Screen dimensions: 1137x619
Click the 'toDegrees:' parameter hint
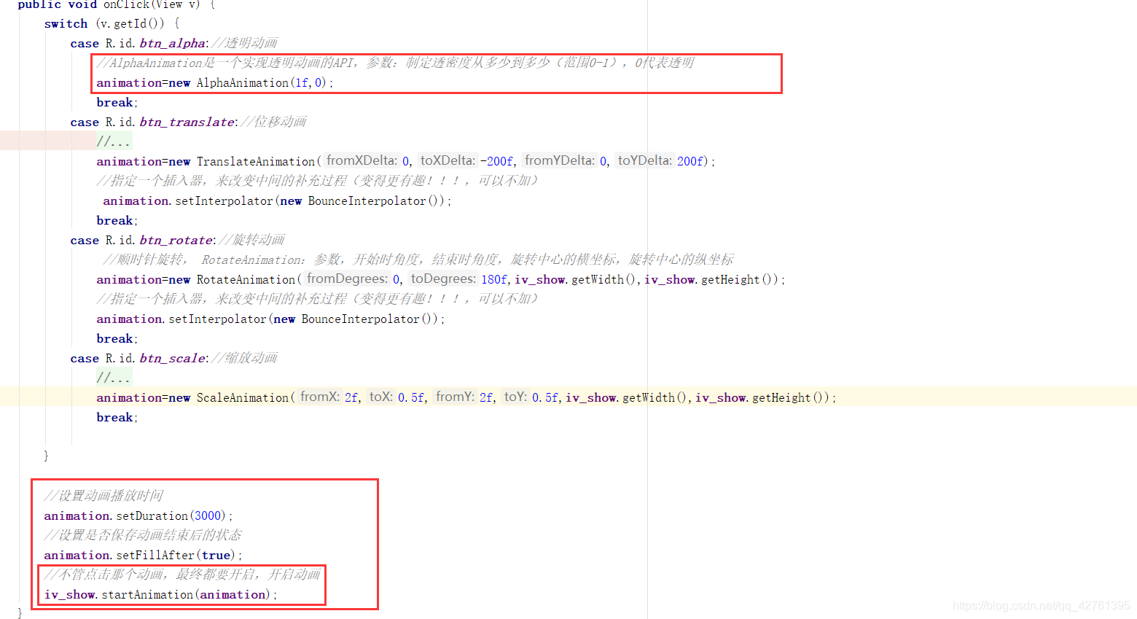click(443, 279)
